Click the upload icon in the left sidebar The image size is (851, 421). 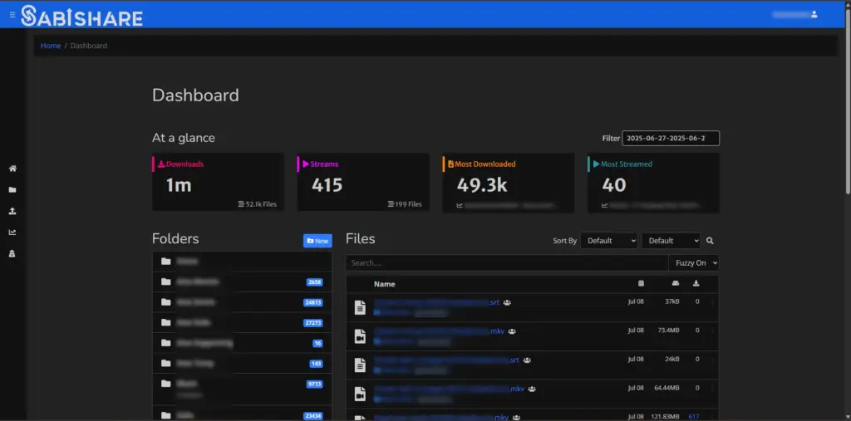pos(12,211)
